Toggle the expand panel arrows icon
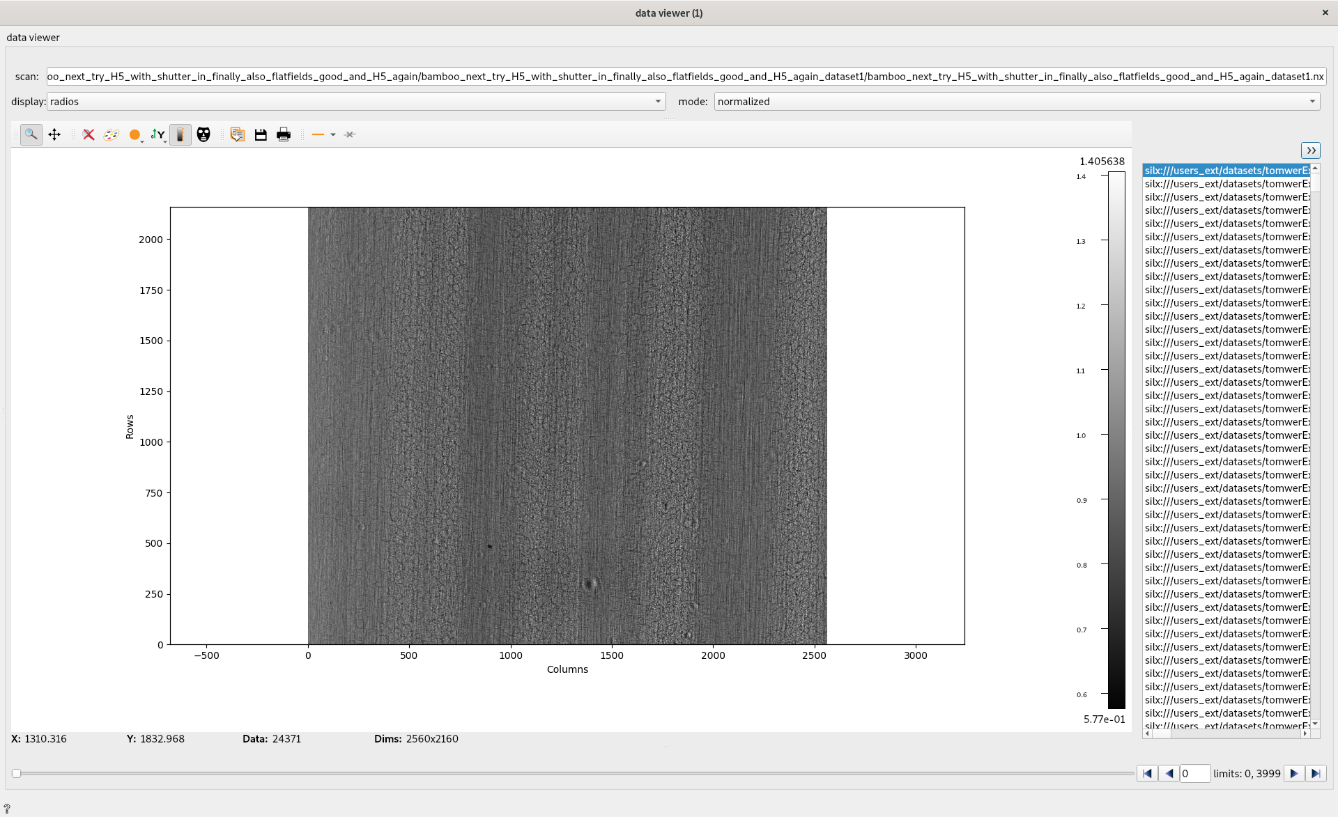1338x817 pixels. 1312,150
